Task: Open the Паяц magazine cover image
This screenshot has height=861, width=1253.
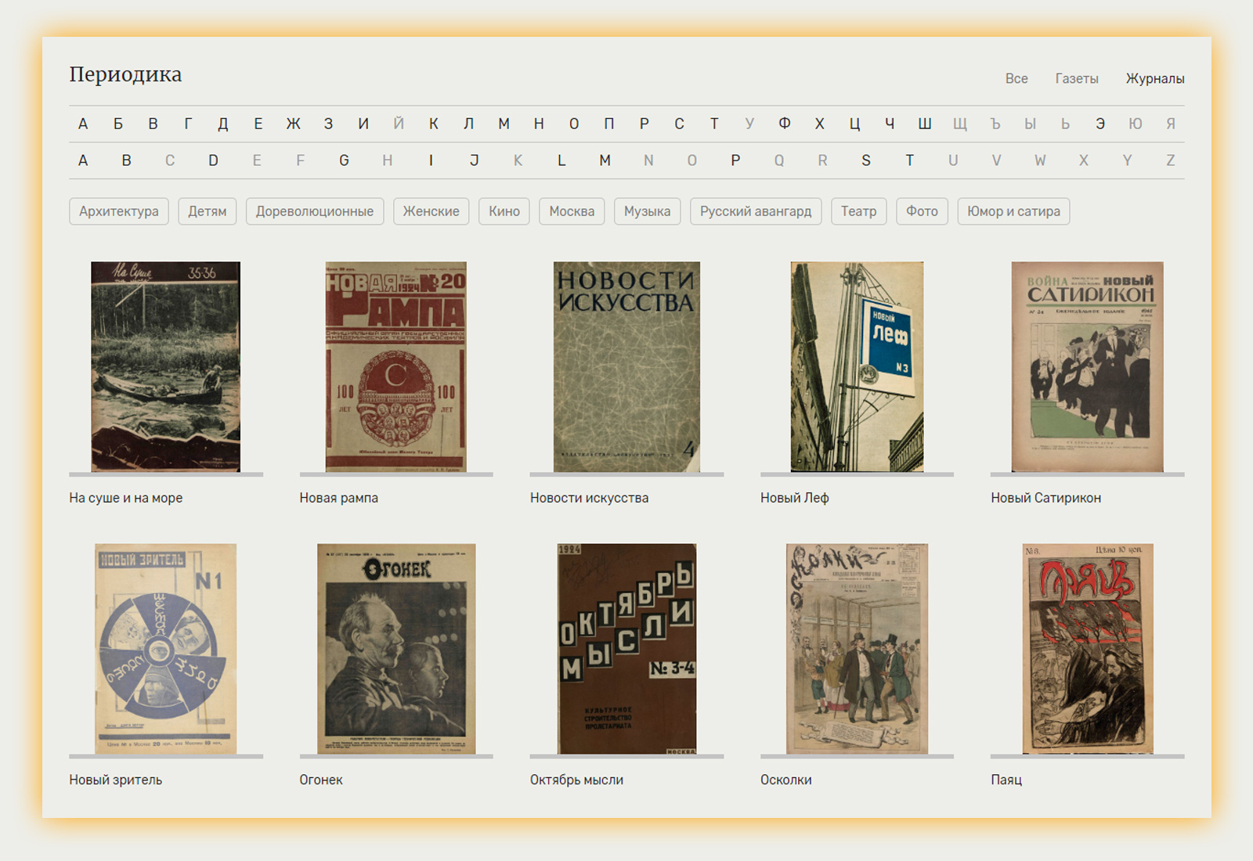Action: [x=1087, y=648]
